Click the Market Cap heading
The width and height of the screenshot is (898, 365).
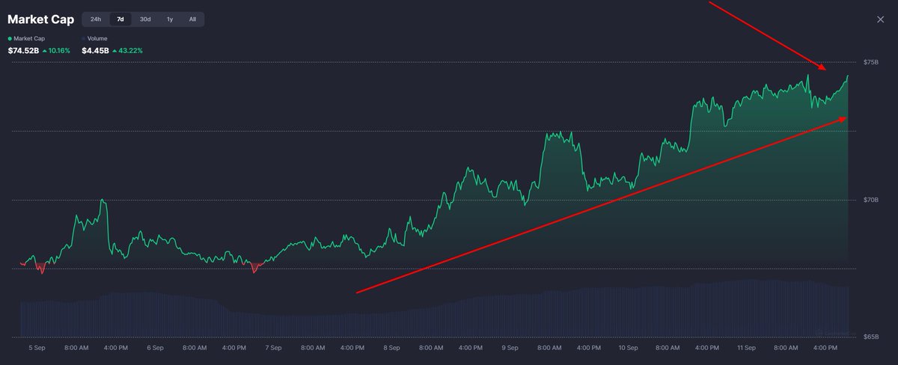point(40,19)
